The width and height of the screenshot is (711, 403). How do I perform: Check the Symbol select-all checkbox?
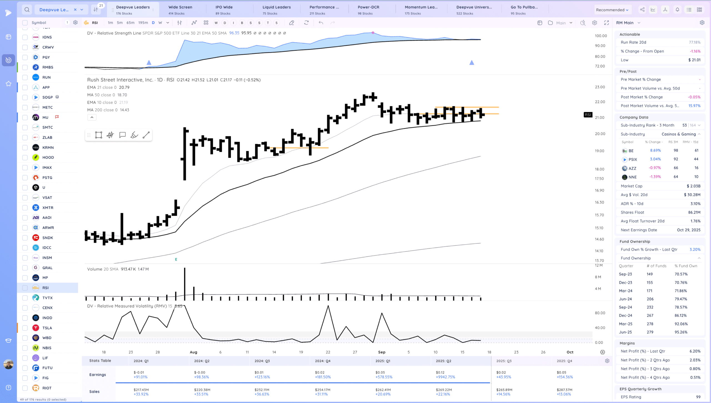[25, 23]
